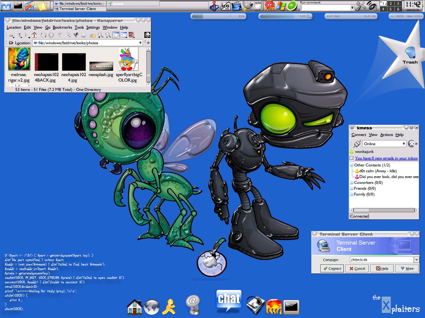
Task: Open terminal icon in bottom dock
Action: point(291,307)
